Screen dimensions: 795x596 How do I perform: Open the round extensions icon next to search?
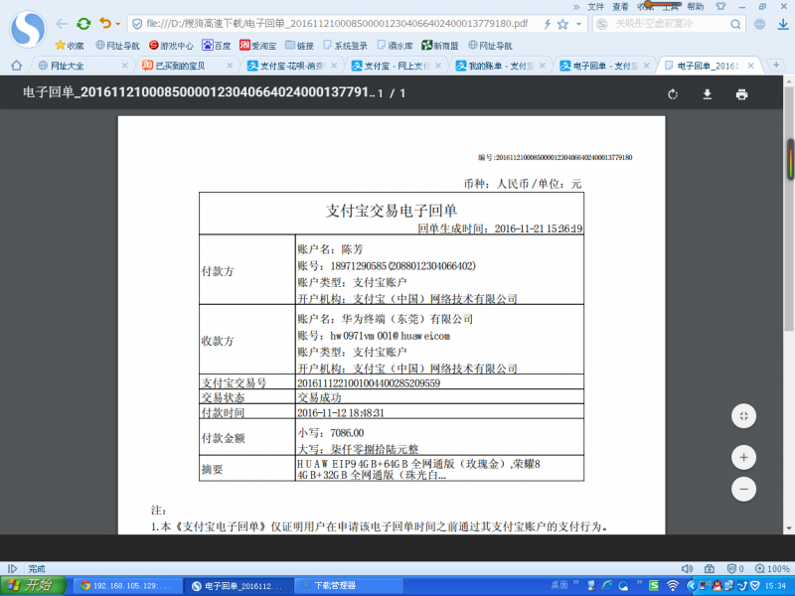[759, 24]
